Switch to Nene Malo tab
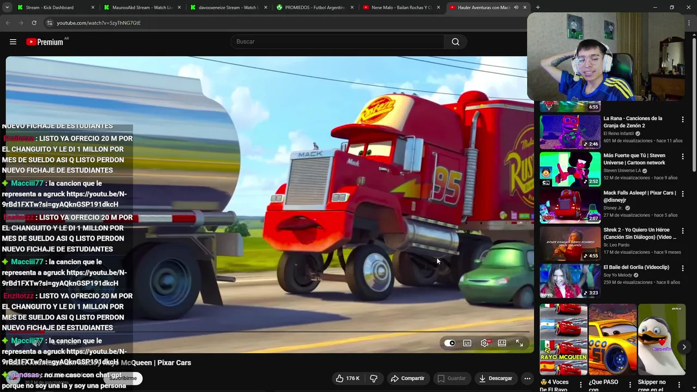Viewport: 697px width, 392px height. point(401,8)
